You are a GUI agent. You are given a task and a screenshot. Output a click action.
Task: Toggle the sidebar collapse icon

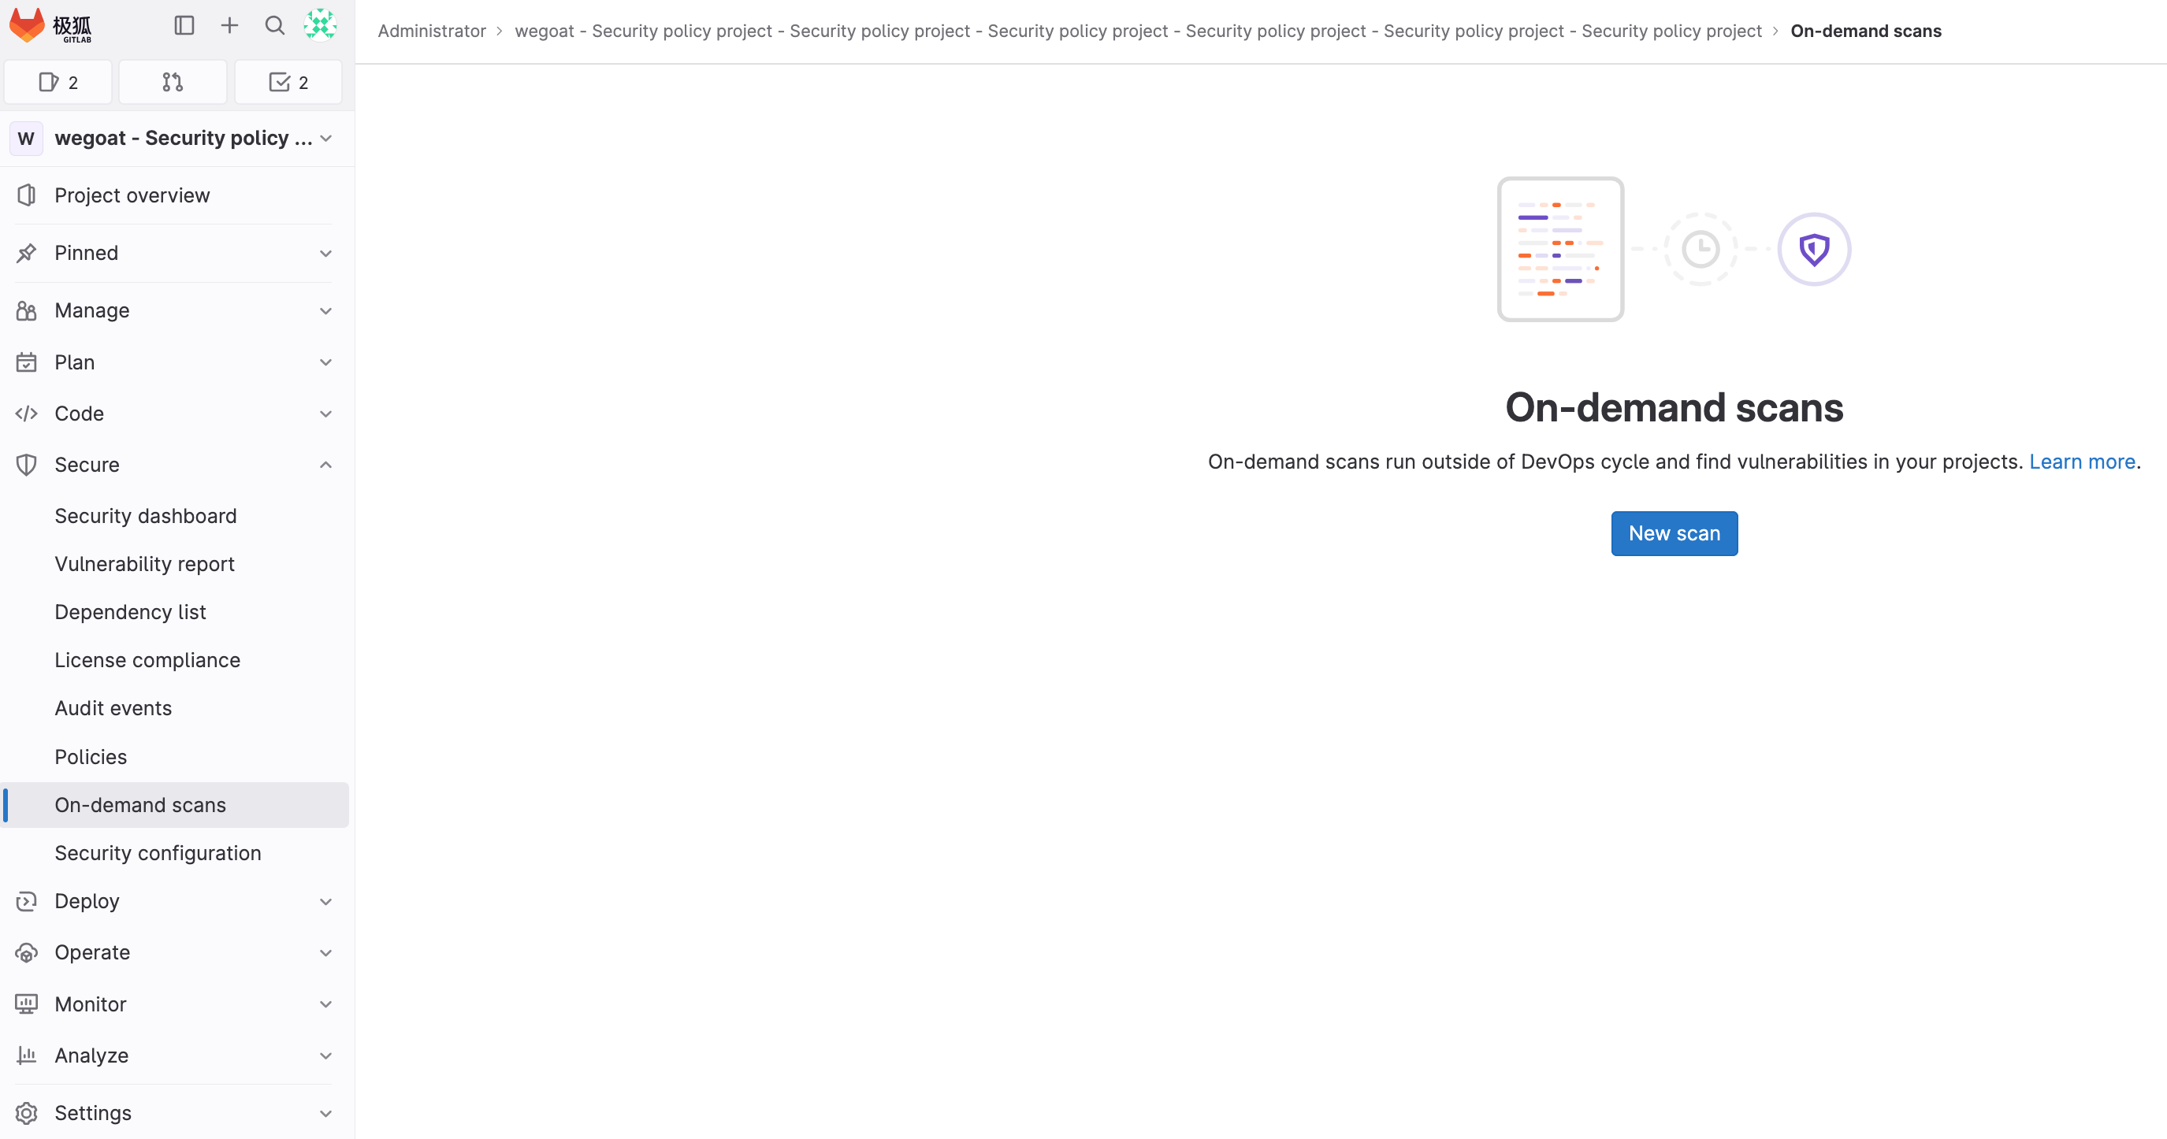click(184, 25)
